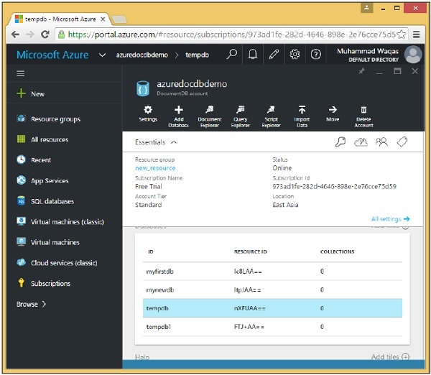Open the Script Explorer
This screenshot has height=375, width=431.
(271, 114)
